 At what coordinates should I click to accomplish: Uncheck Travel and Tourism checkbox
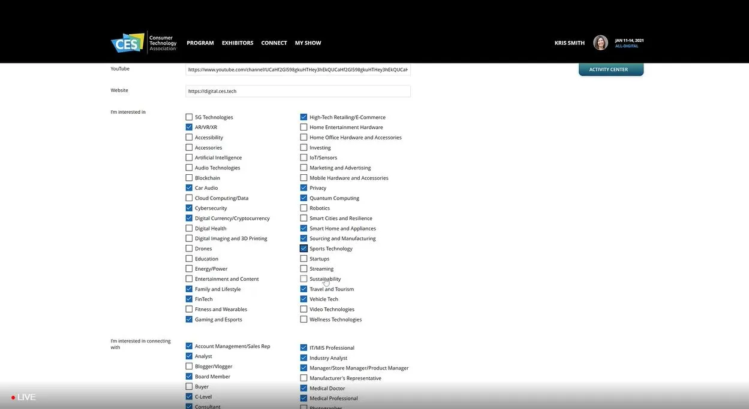point(303,289)
